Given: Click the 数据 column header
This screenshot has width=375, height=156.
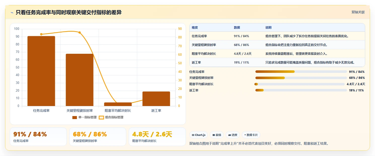Looking at the screenshot, I should 237,28.
